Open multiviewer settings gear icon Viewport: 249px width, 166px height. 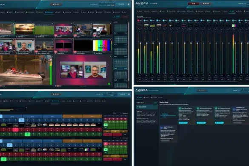129,4
